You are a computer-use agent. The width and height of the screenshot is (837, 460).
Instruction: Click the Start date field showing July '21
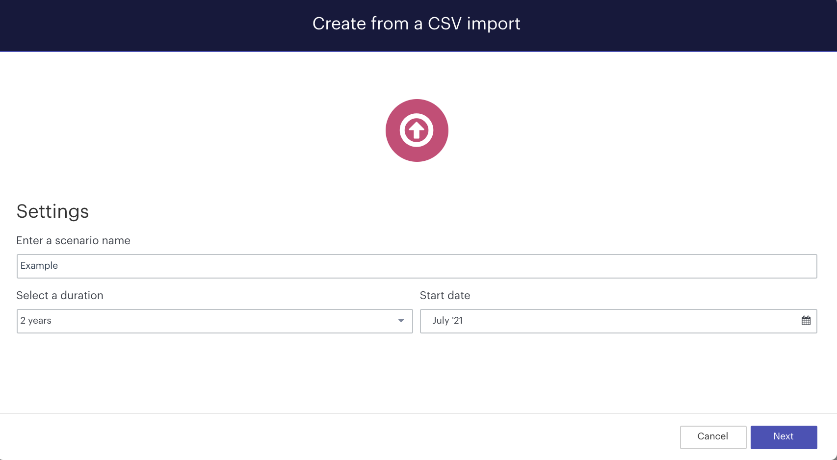[618, 321]
